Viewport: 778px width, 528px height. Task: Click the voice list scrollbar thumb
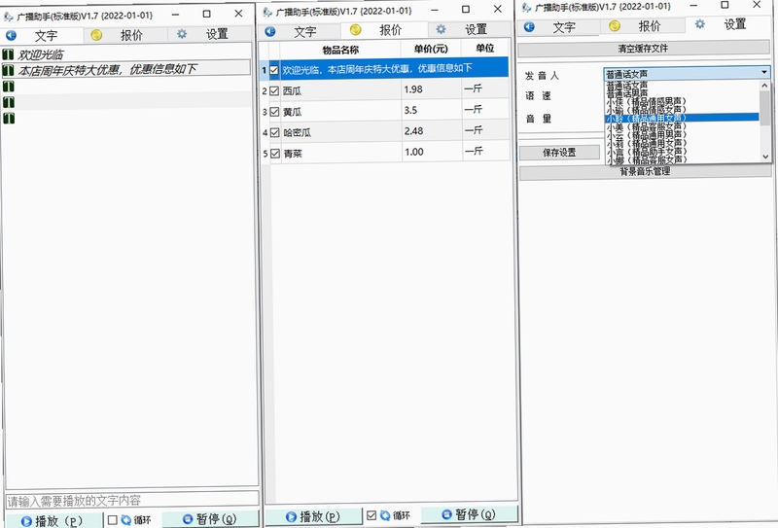click(765, 108)
